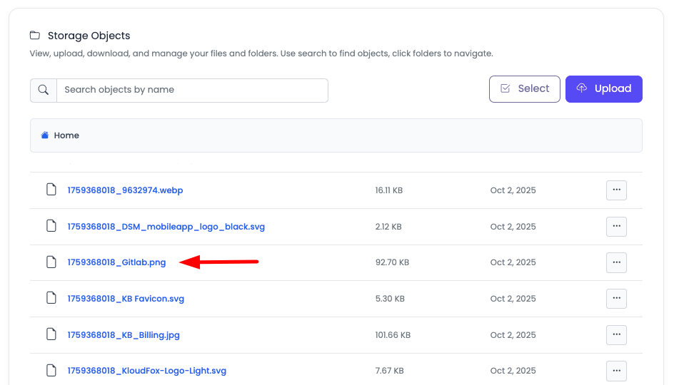Click file icon beside 1759368018_Gitlab.png

(51, 262)
